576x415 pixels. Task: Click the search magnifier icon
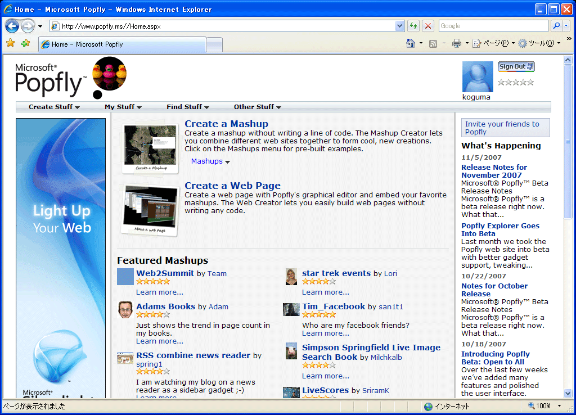(x=556, y=26)
